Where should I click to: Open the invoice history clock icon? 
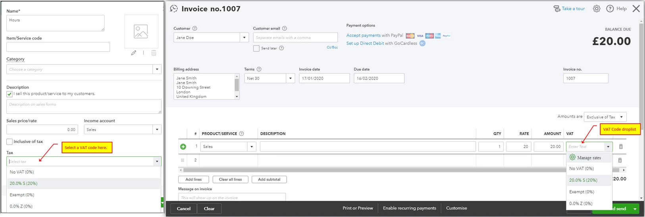pyautogui.click(x=174, y=9)
